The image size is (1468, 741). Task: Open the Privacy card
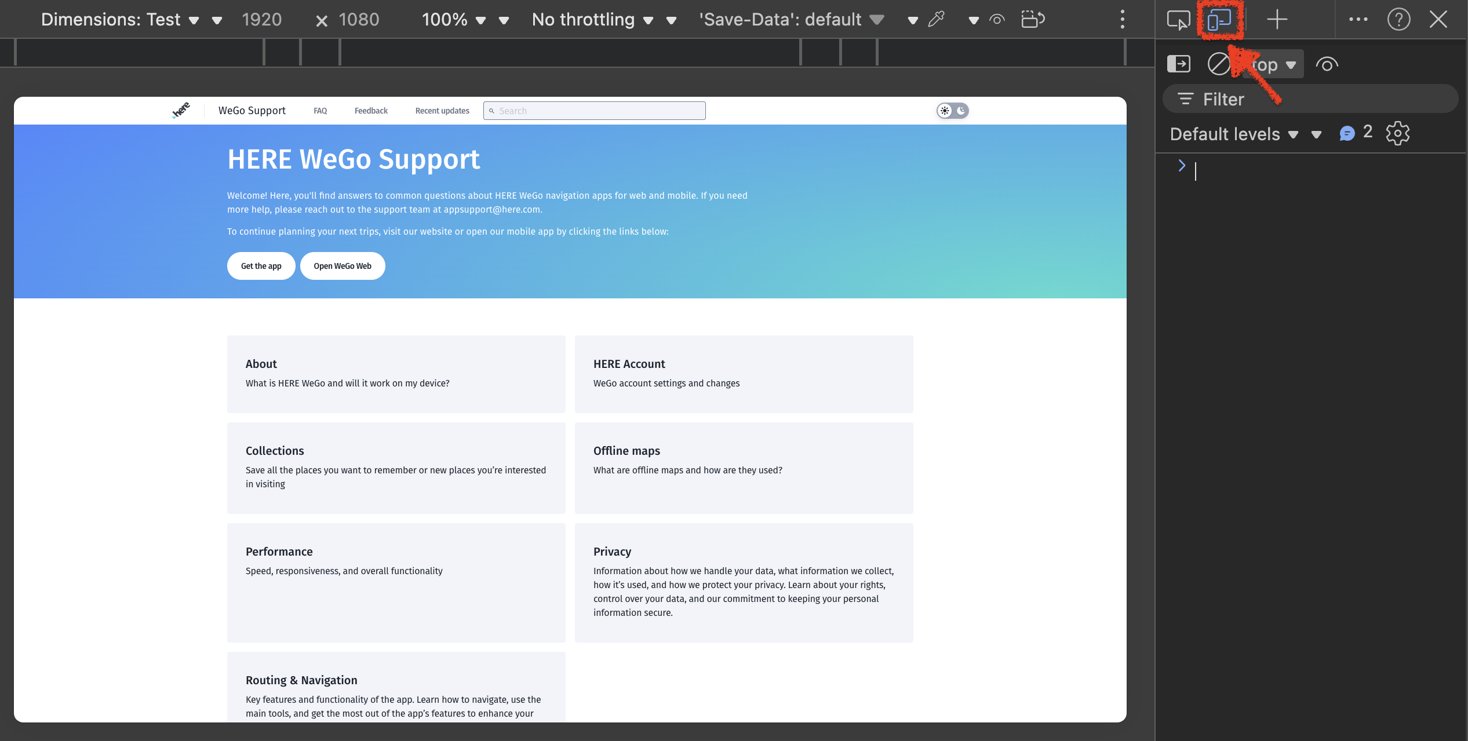744,583
